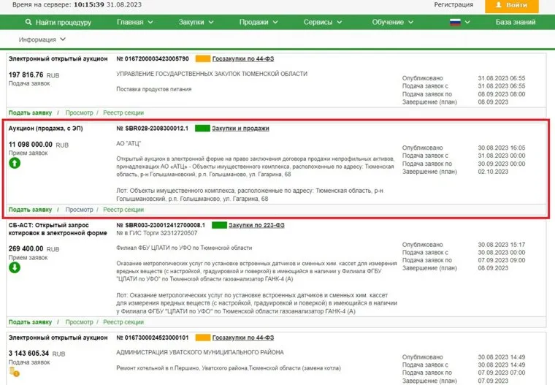The width and height of the screenshot is (555, 385).
Task: Click the search magnifier icon beside Найти процедуру
Action: [28, 23]
